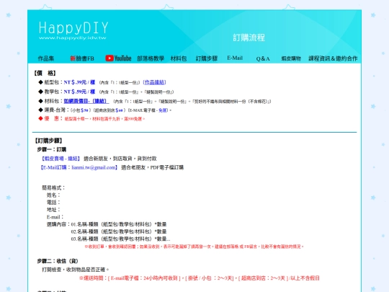Click the red 優 惠 discount line

(91, 119)
